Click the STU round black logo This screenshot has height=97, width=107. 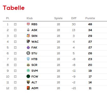(28, 53)
